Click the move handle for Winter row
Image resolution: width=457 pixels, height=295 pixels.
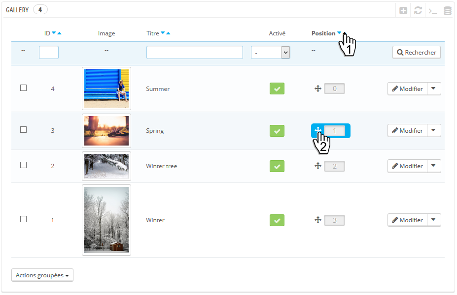[317, 220]
